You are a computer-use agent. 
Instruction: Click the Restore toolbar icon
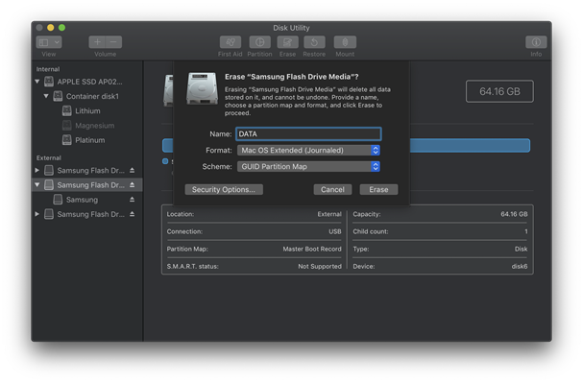point(314,42)
